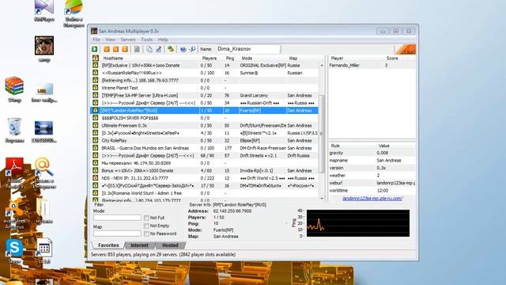Open WinRAR desktop icon
Screen dimensions: 506x285
14,89
